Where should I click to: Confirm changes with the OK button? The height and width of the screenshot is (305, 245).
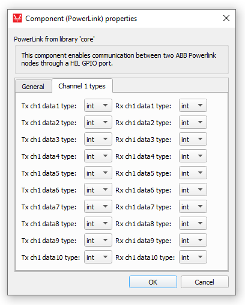tap(153, 282)
